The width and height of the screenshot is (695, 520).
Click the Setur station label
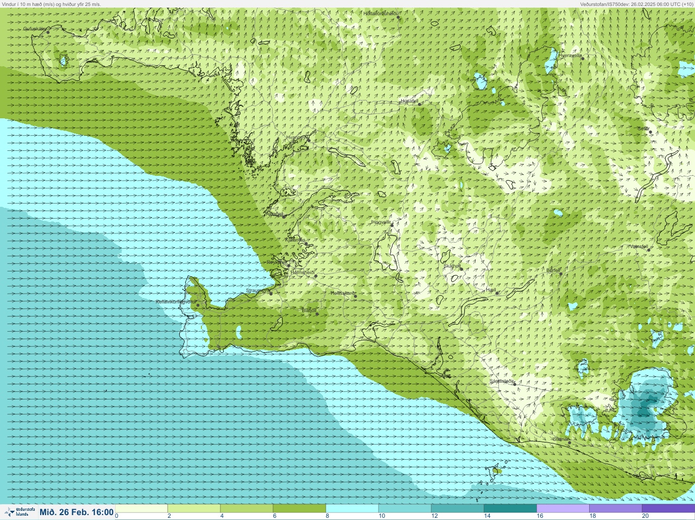643,129
